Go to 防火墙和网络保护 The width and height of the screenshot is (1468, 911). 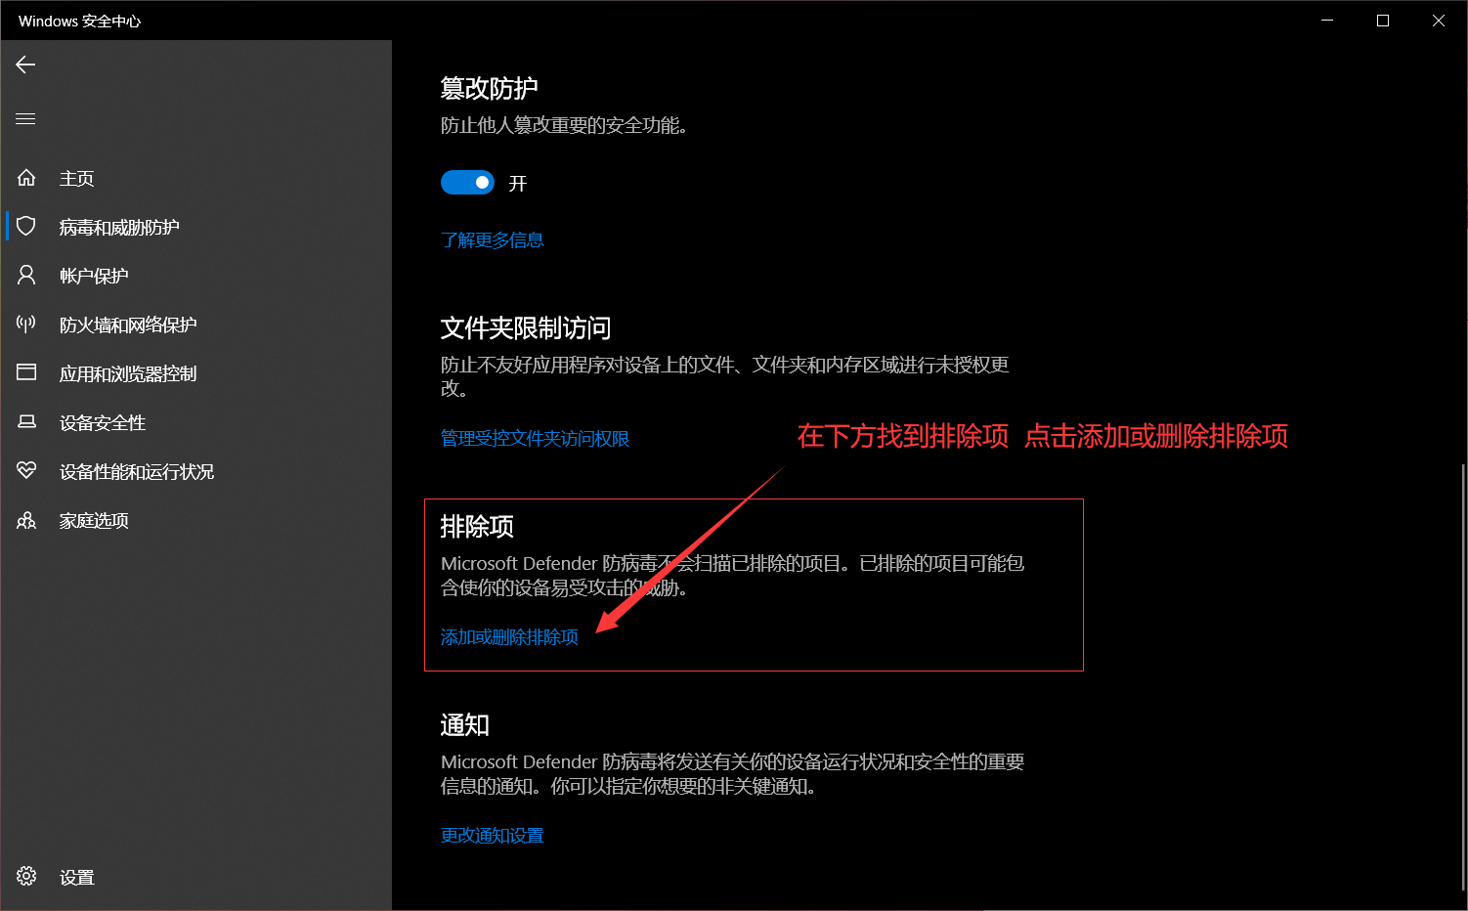click(x=128, y=325)
